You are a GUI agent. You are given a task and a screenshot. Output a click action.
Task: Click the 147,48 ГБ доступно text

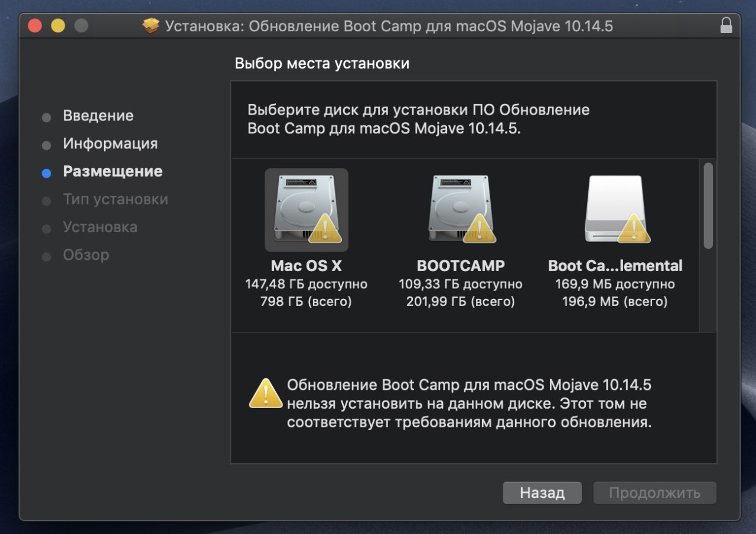[x=307, y=284]
